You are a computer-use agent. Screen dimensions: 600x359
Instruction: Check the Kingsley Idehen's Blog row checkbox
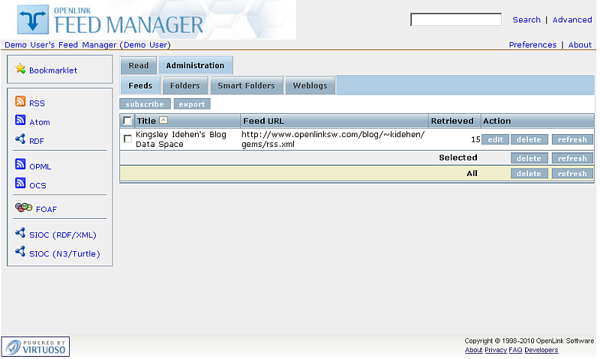[x=127, y=139]
